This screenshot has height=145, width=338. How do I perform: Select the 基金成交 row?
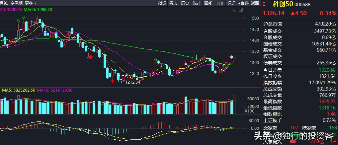(299, 50)
